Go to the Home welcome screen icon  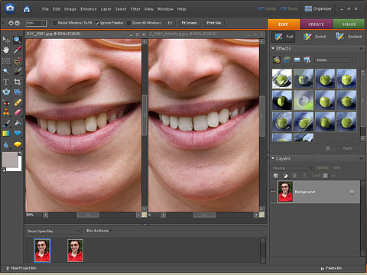27,9
